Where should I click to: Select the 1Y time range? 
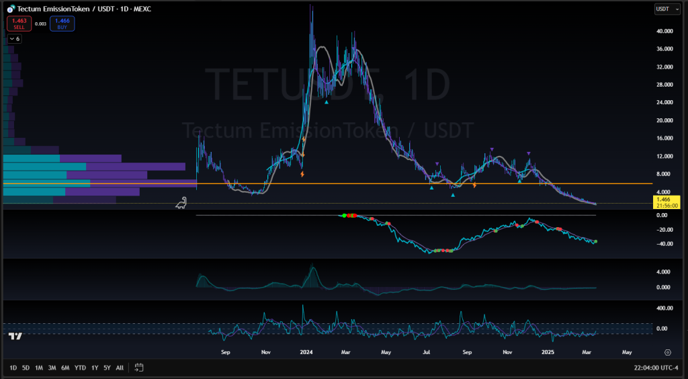pos(95,368)
